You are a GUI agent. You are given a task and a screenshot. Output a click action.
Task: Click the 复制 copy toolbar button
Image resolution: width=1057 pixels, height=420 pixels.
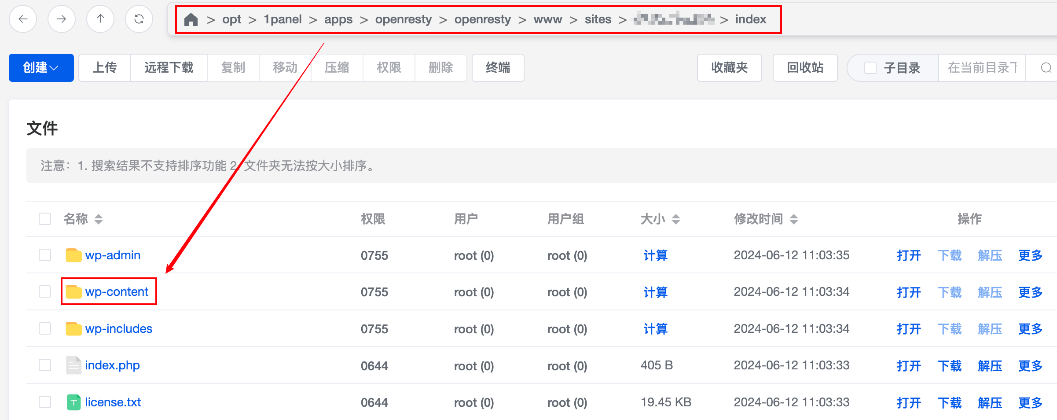pyautogui.click(x=233, y=68)
